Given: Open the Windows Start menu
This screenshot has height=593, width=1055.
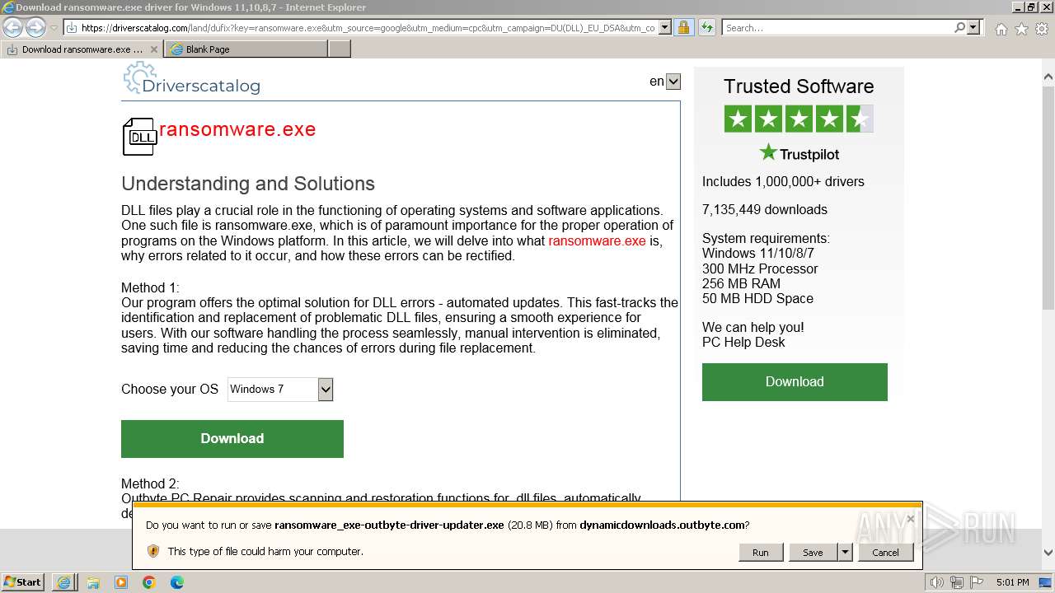Looking at the screenshot, I should (x=22, y=581).
